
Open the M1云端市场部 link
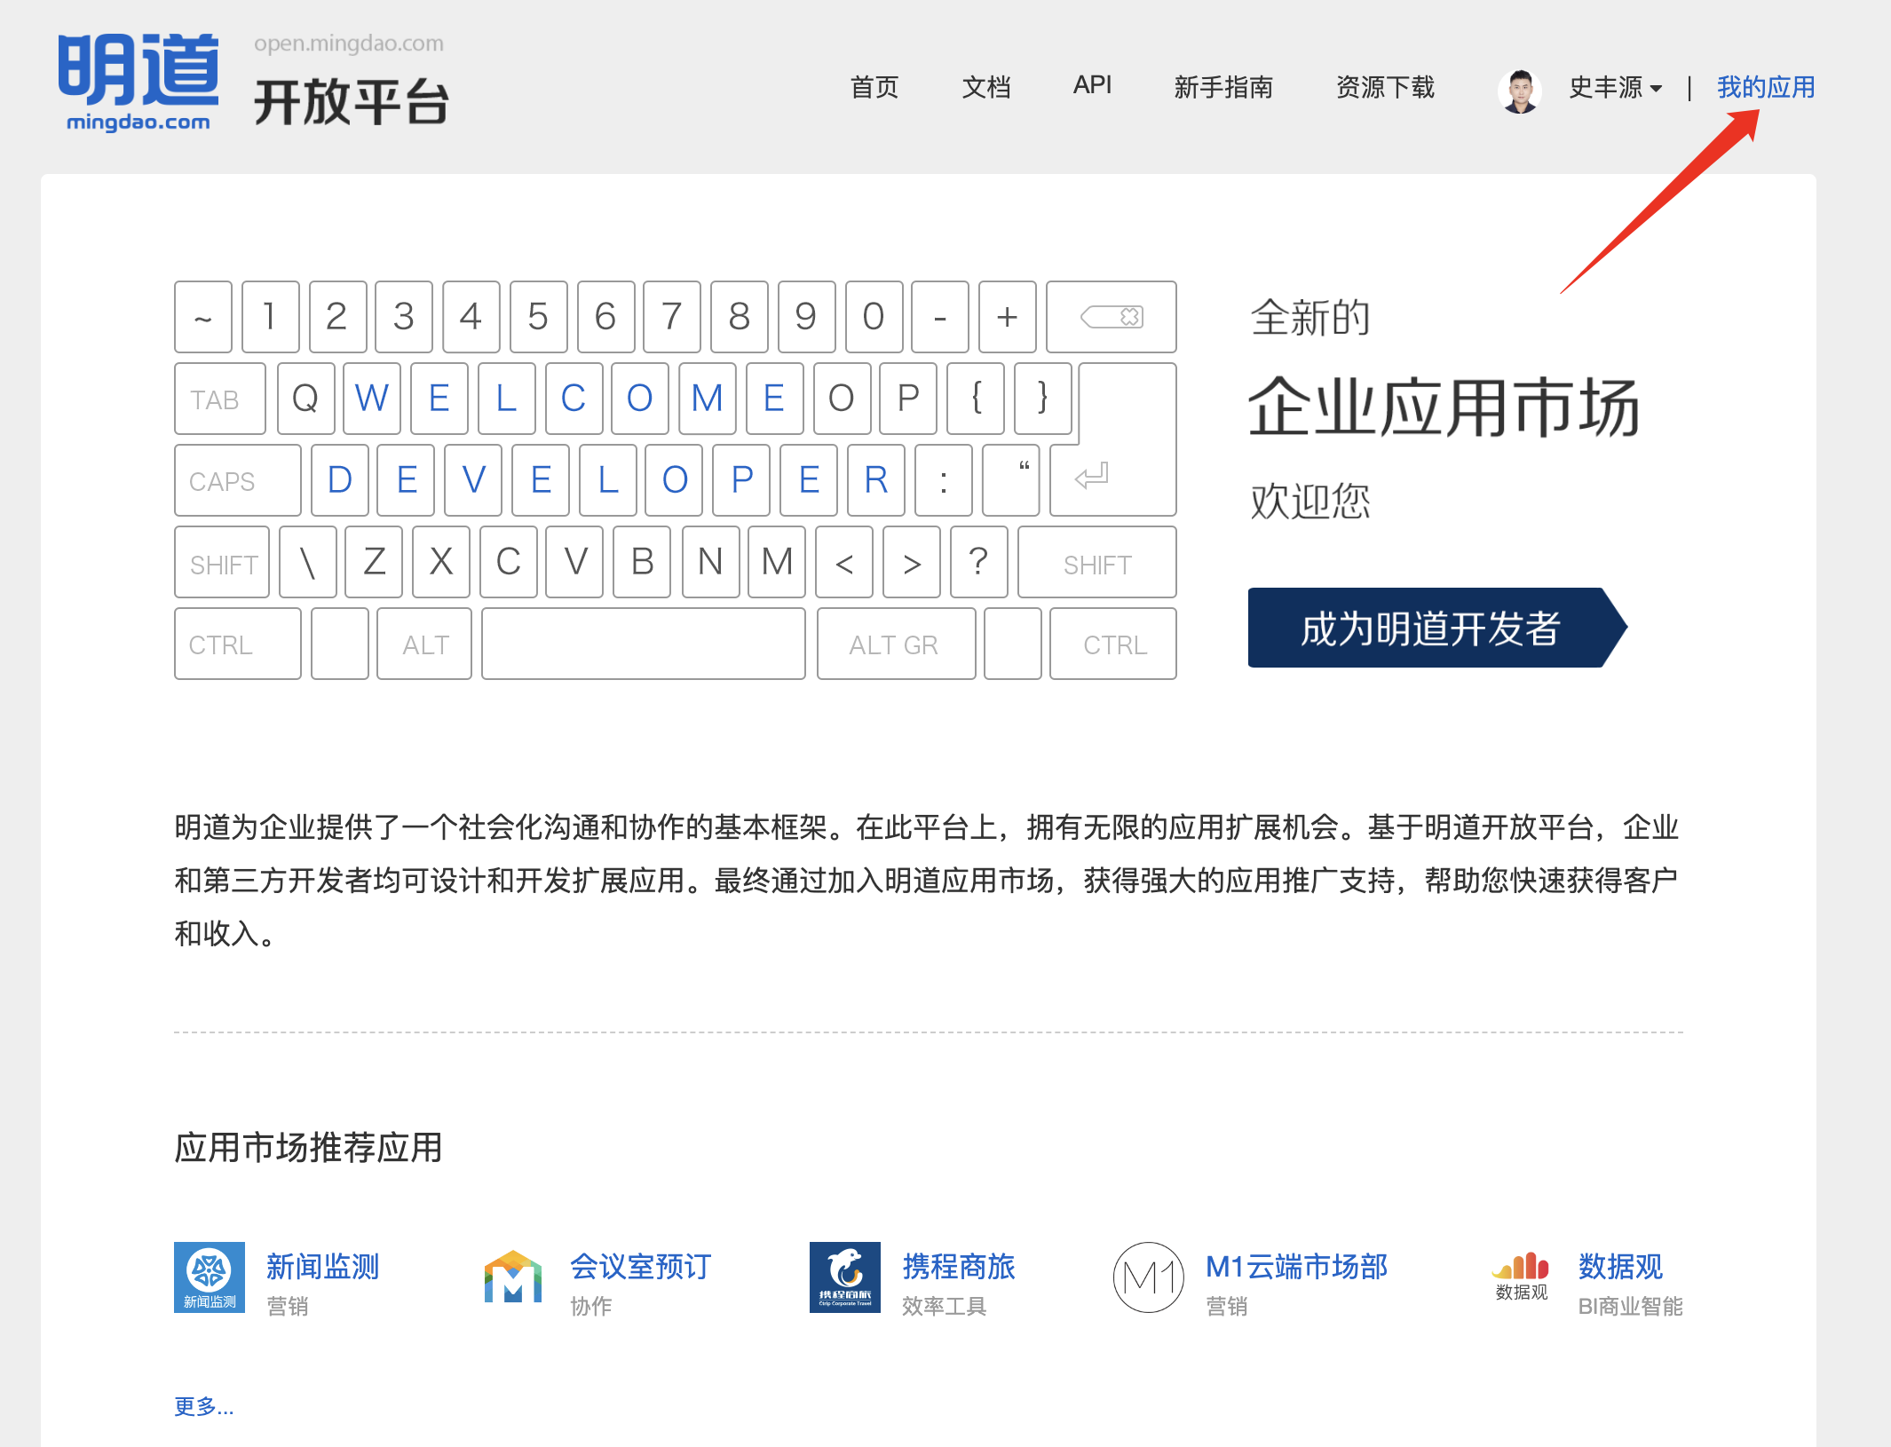tap(1296, 1266)
